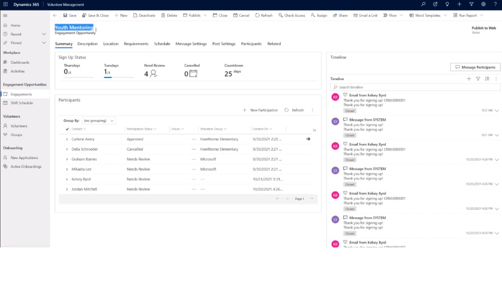The width and height of the screenshot is (502, 282).
Task: Switch to the Requirements tab
Action: coord(136,44)
